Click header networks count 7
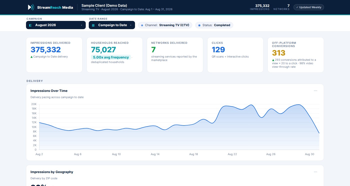 point(288,6)
